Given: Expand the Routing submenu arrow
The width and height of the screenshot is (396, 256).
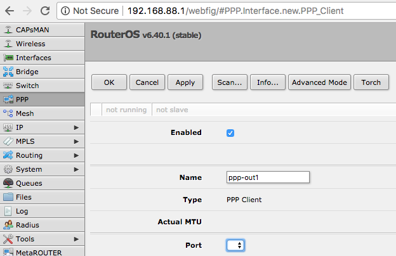Looking at the screenshot, I should tap(76, 155).
